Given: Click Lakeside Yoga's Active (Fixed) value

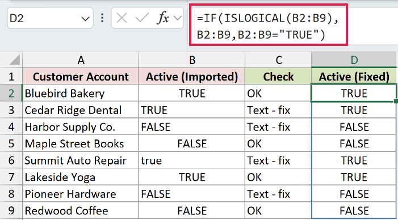Looking at the screenshot, I should pos(354,177).
